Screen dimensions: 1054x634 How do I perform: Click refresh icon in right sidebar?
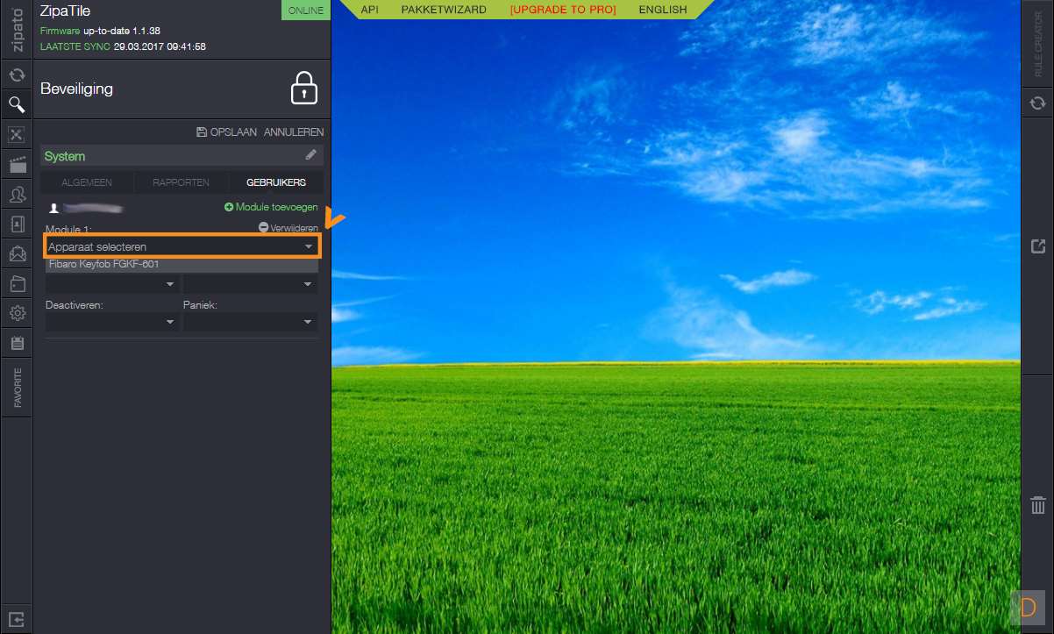click(1038, 103)
